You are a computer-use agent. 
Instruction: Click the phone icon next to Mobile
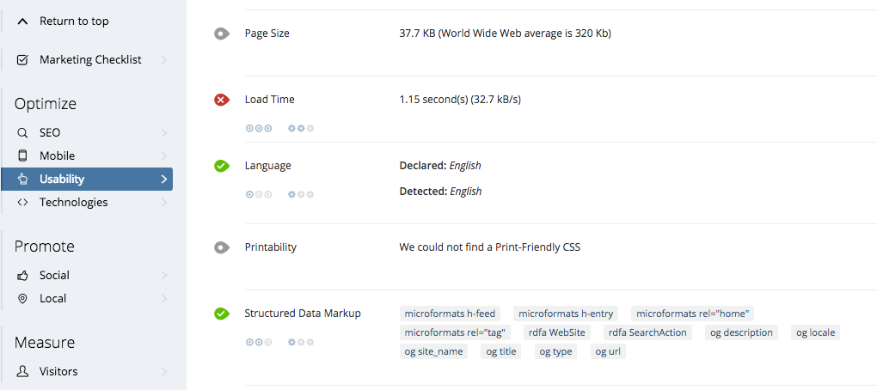click(22, 155)
